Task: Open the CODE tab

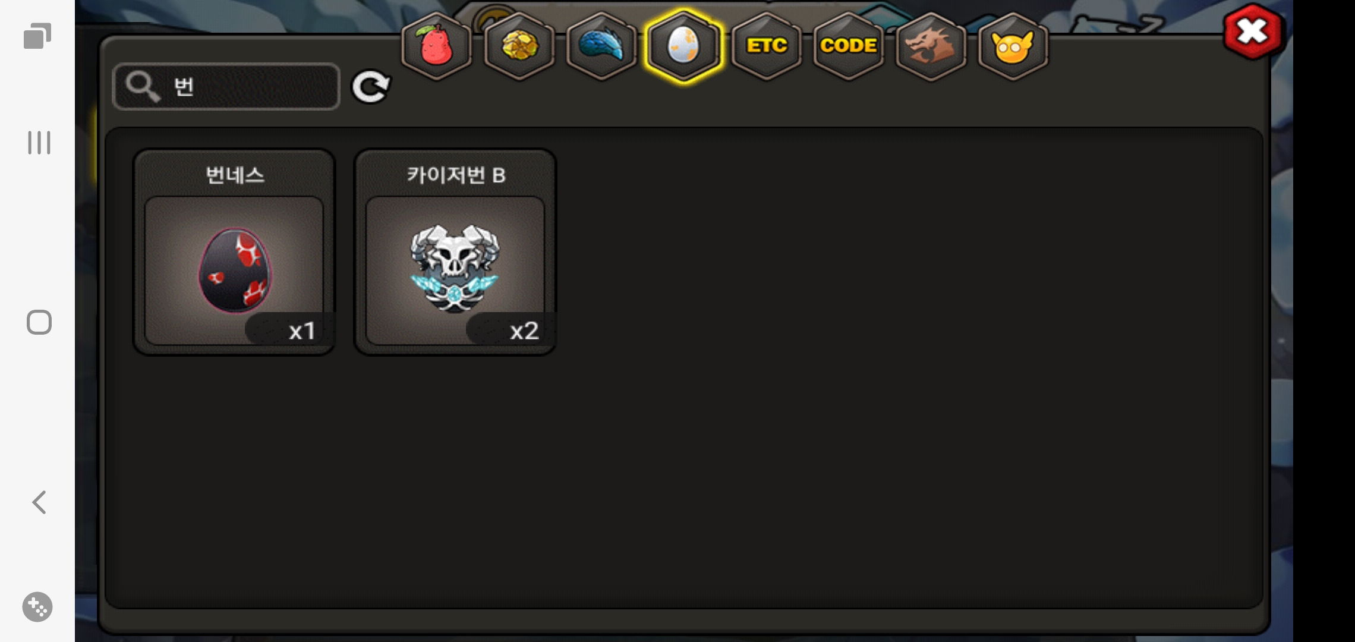Action: coord(849,46)
